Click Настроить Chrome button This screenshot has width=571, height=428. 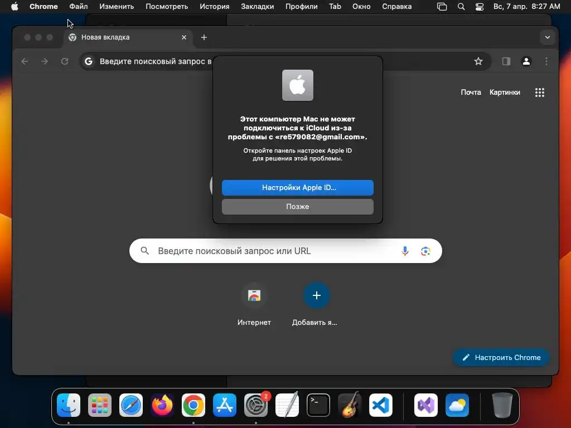(x=501, y=357)
